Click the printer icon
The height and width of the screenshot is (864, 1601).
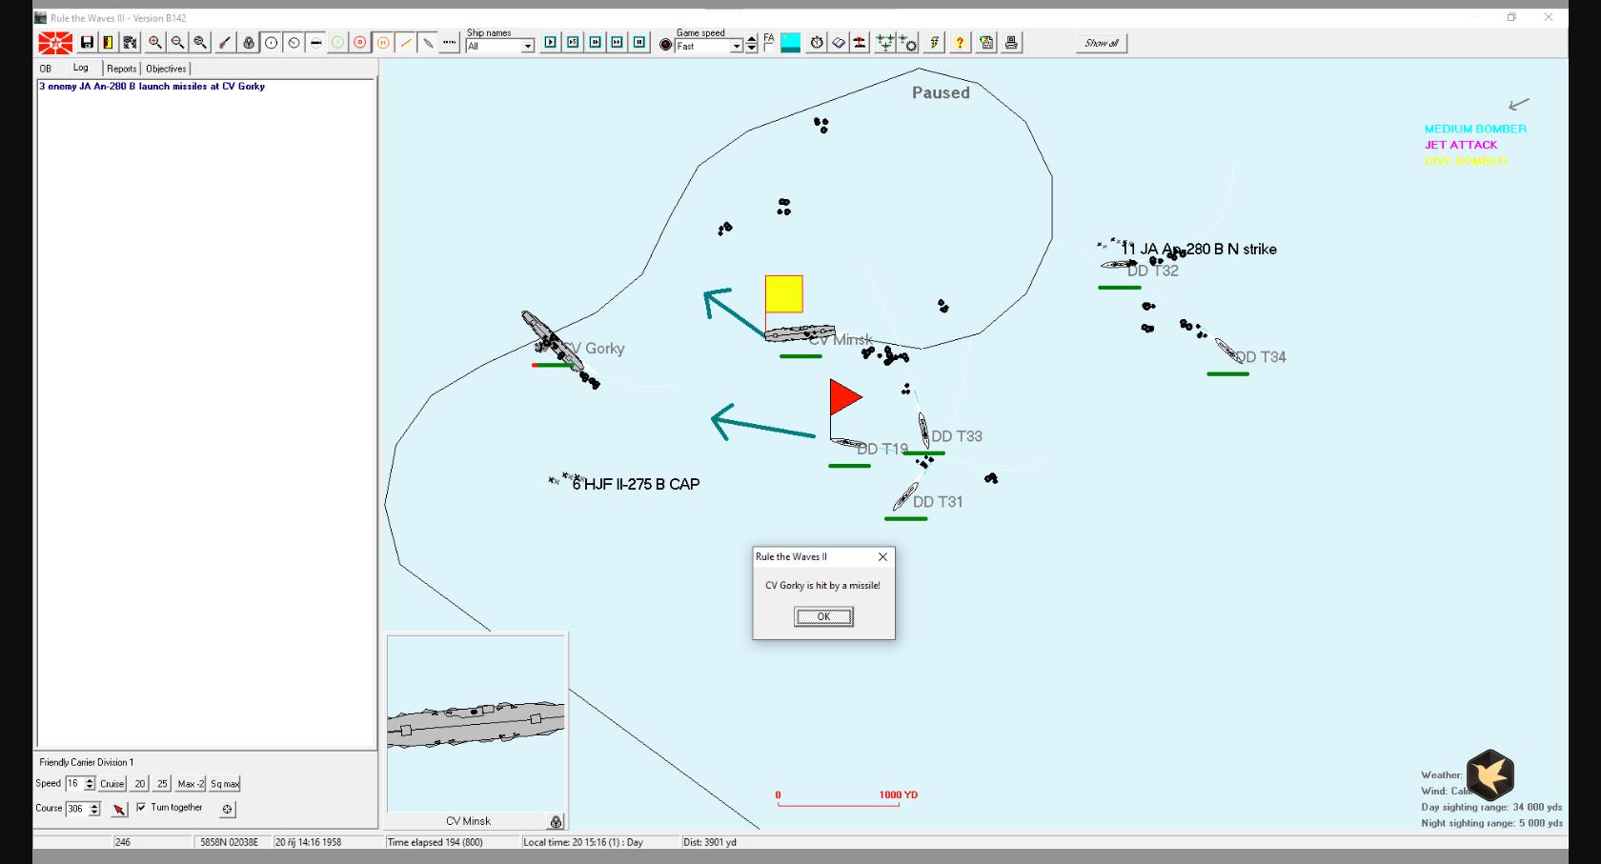tap(1011, 43)
